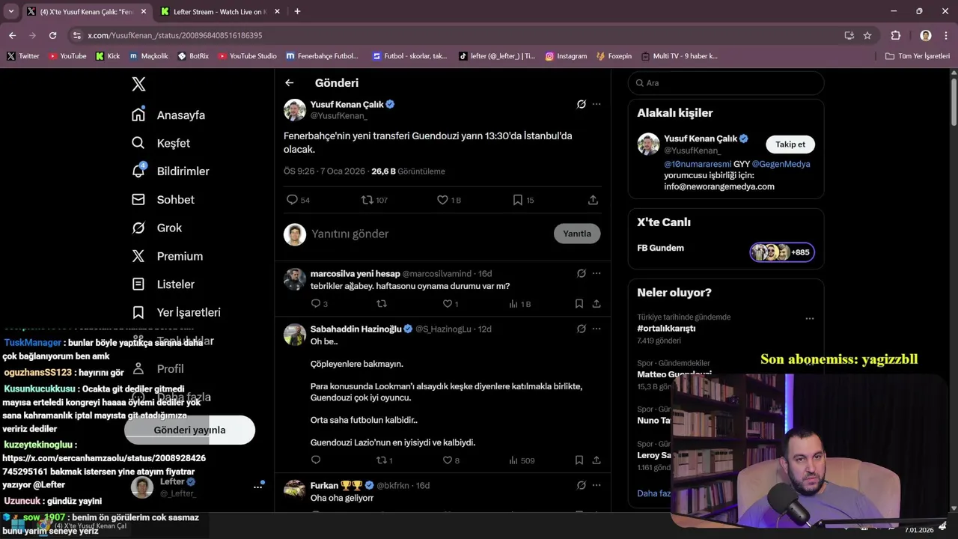
Task: Focus the Yanıtını gönder reply field
Action: point(427,234)
